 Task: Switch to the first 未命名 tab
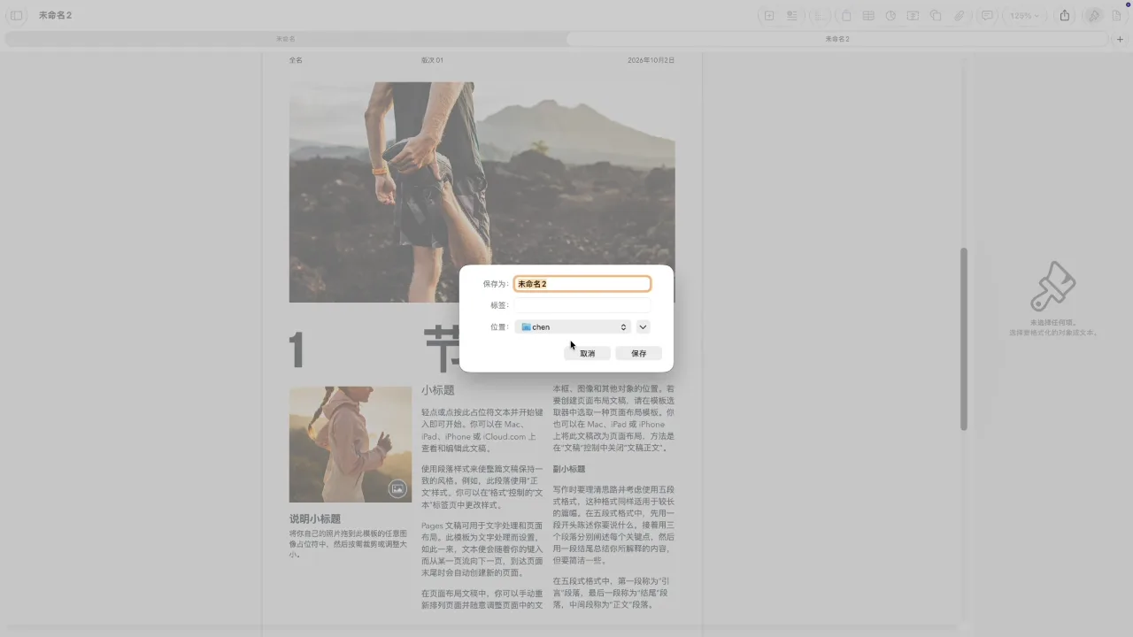[285, 39]
